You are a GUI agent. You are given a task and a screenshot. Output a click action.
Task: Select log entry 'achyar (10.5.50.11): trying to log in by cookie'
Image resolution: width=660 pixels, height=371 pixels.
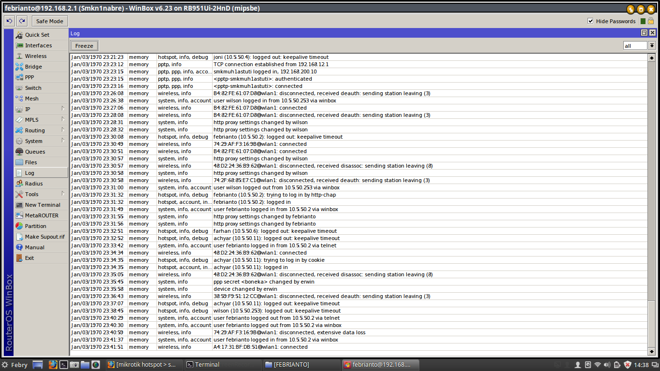tap(358, 260)
